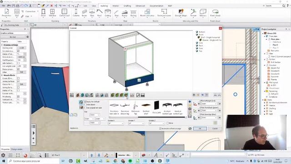The image size is (291, 164).
Task: Select the Slab tool
Action: point(92,13)
